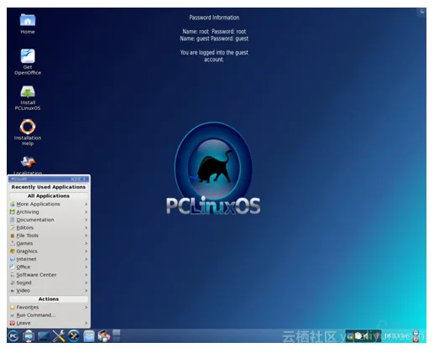Screen dimensions: 434x353
Task: Open the Leave menu entry
Action: (49, 323)
